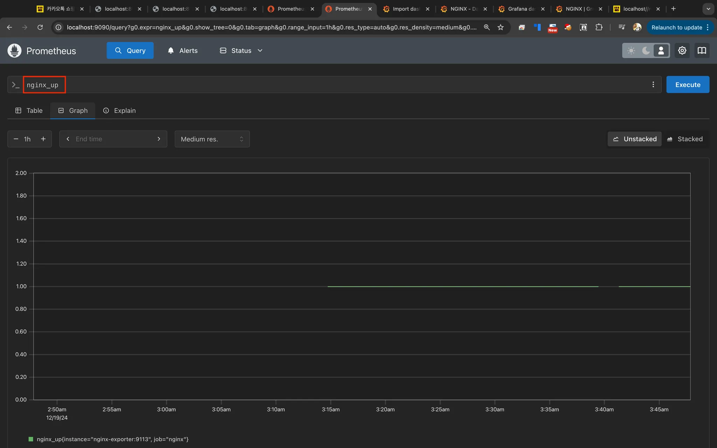
Task: Switch to the Explain tab
Action: point(119,111)
